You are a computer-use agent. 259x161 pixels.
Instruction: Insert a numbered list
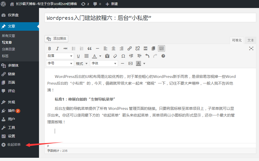point(81,48)
